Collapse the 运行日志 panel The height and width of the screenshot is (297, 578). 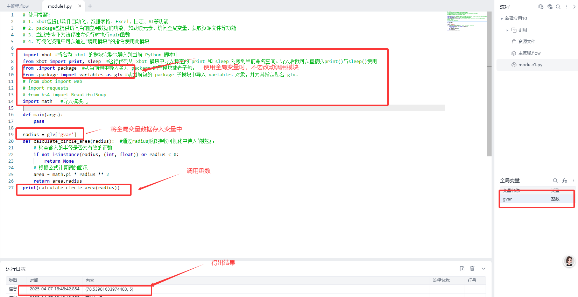(484, 269)
